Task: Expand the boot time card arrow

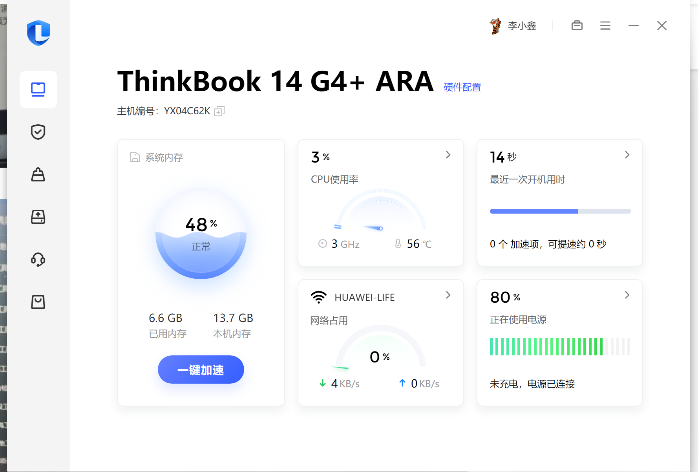Action: coord(627,155)
